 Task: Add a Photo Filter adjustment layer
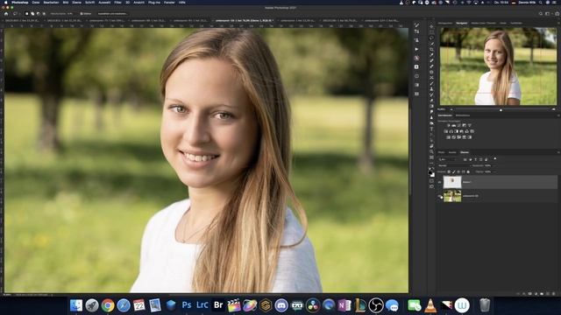click(462, 131)
